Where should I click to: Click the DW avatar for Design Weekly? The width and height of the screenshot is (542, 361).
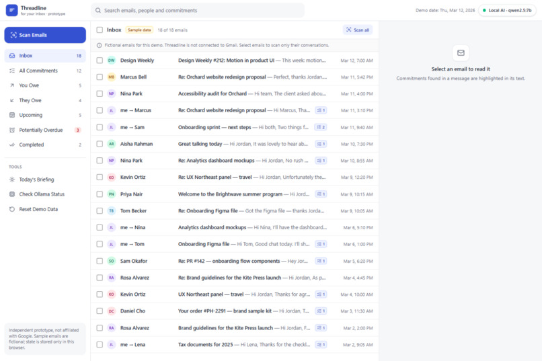click(112, 61)
